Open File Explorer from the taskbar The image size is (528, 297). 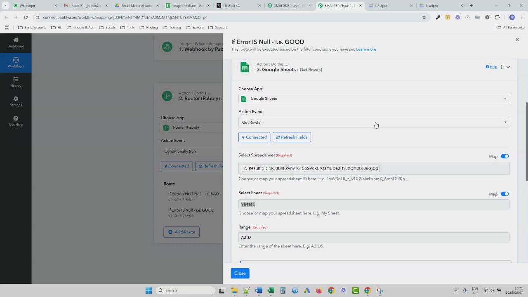tap(234, 290)
